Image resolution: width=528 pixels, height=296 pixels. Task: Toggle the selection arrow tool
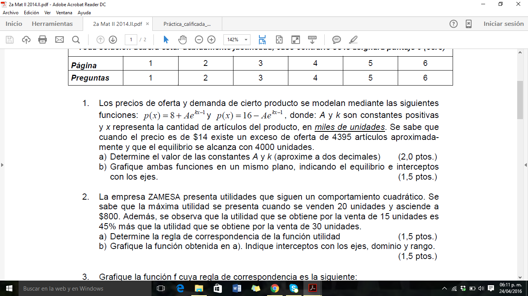pos(166,40)
